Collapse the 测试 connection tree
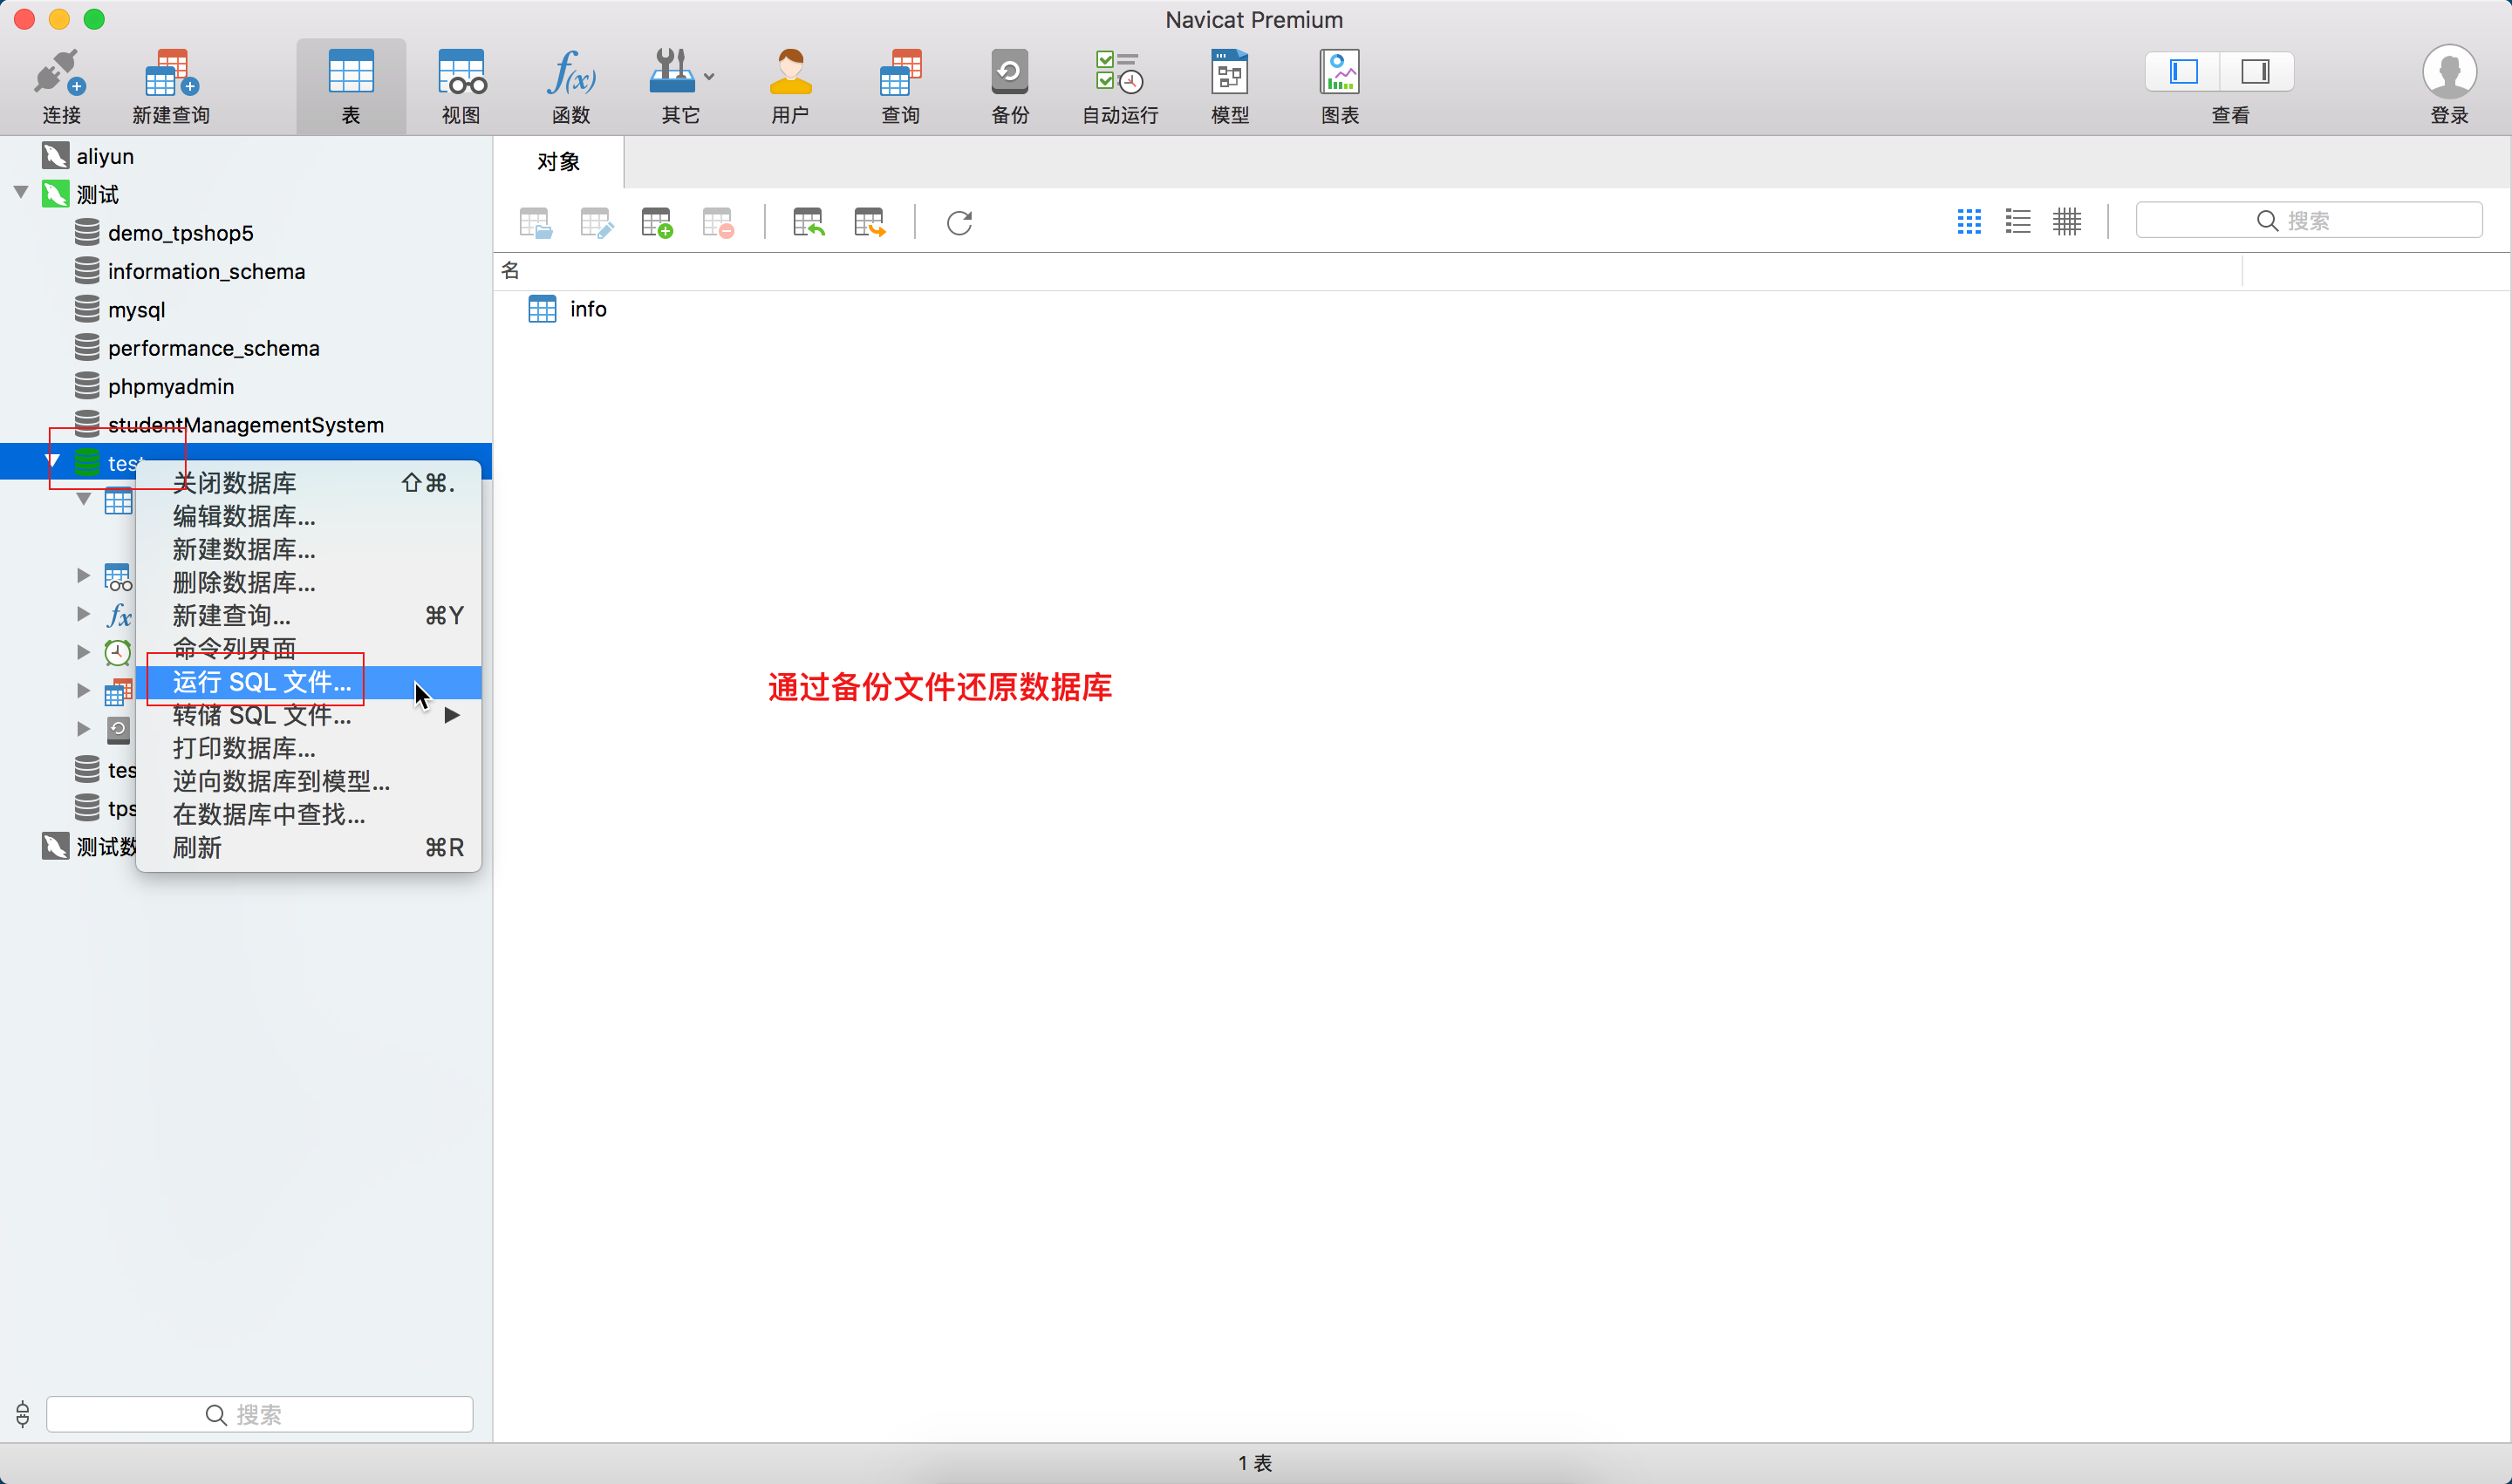This screenshot has height=1484, width=2512. (x=21, y=193)
